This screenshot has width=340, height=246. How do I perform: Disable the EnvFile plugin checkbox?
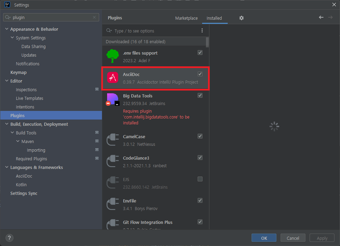200,200
